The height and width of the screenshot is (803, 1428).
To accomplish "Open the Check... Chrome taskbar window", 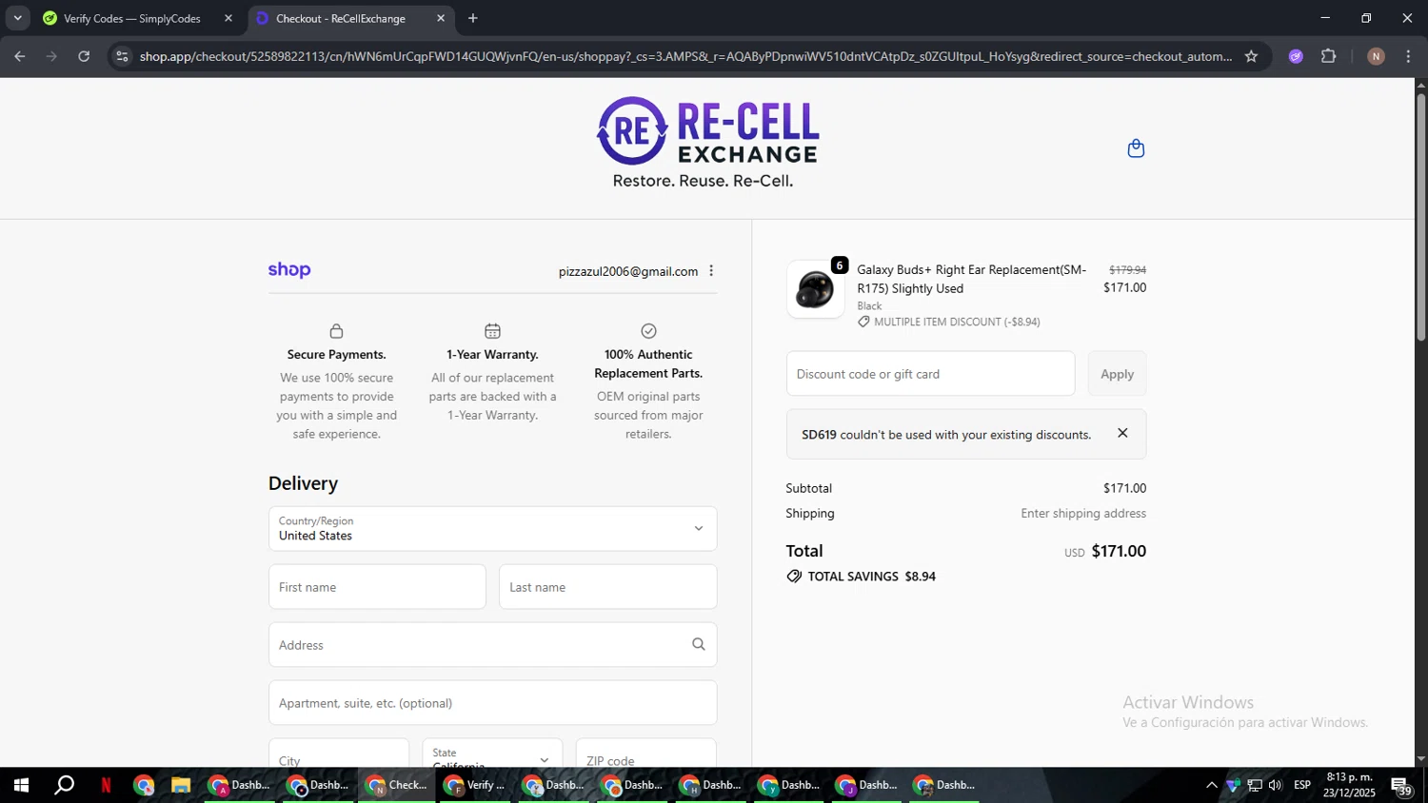I will (397, 785).
